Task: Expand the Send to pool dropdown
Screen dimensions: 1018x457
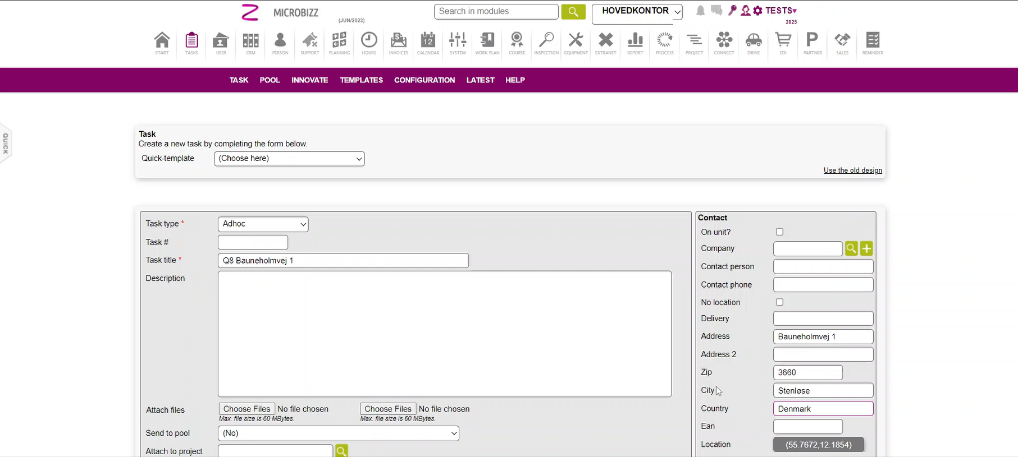Action: (x=338, y=433)
